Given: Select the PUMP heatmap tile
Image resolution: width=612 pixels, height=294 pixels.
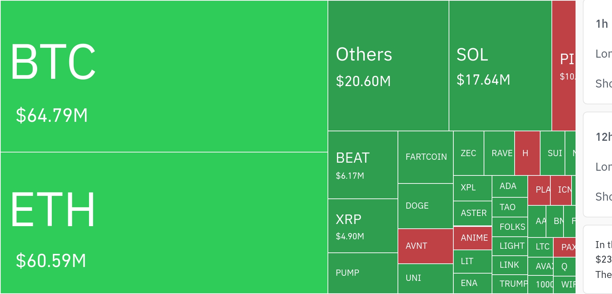Looking at the screenshot, I should pos(363,273).
